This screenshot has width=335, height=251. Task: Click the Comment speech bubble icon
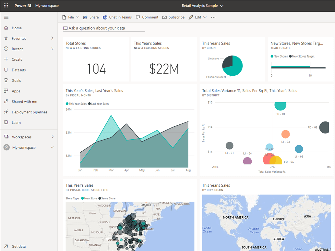pos(138,17)
